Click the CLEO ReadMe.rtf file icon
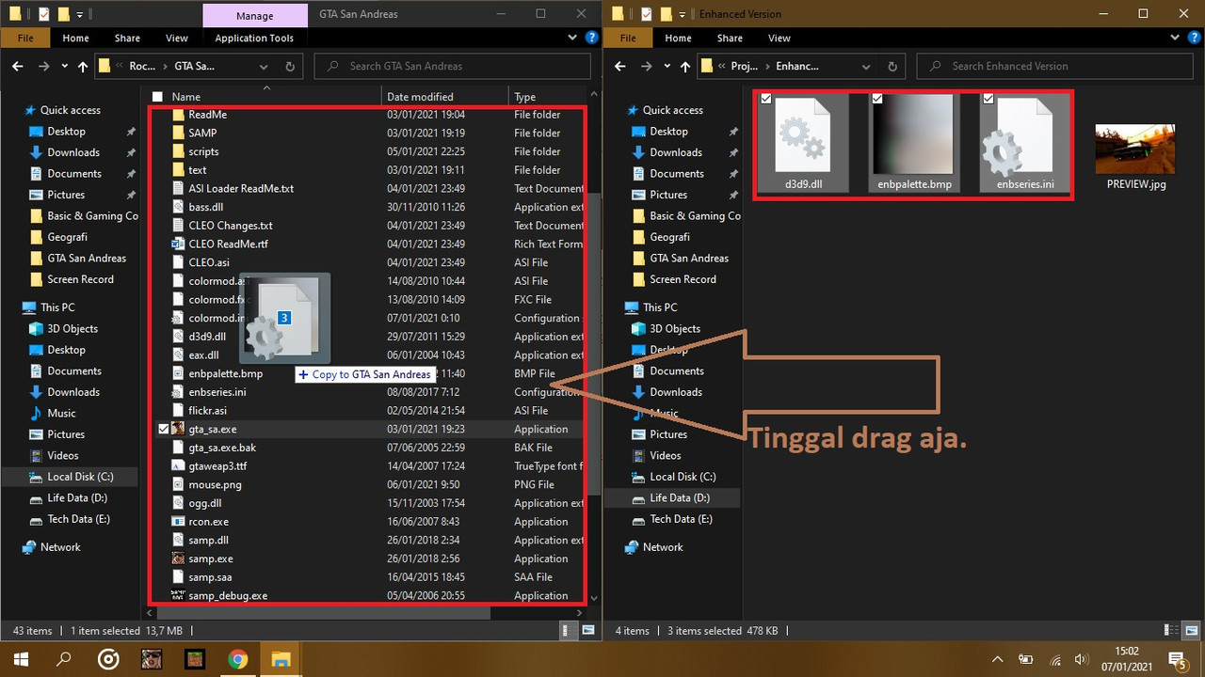The image size is (1205, 677). (x=179, y=244)
